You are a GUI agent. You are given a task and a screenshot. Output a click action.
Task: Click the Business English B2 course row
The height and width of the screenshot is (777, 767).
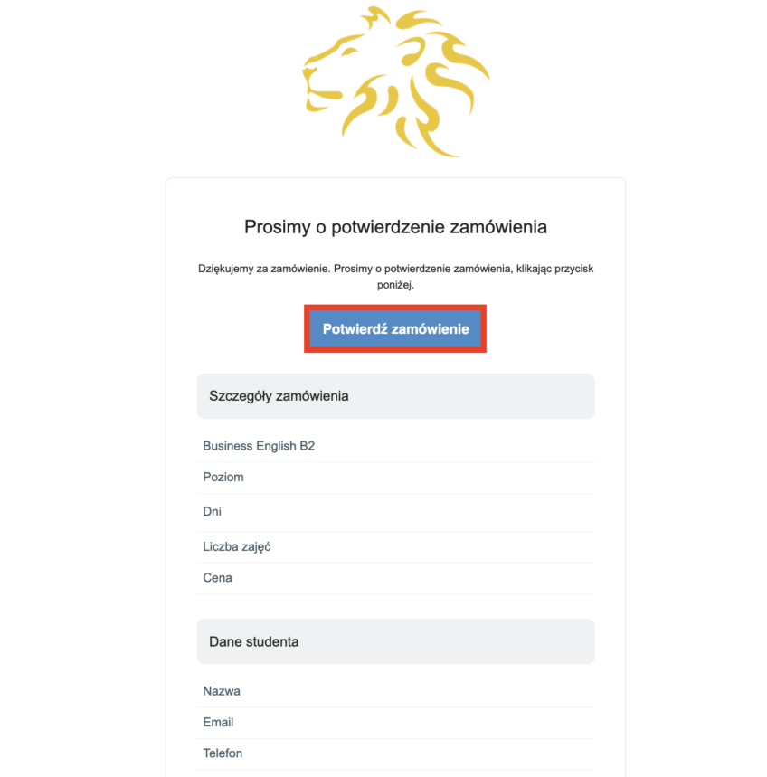coord(259,446)
